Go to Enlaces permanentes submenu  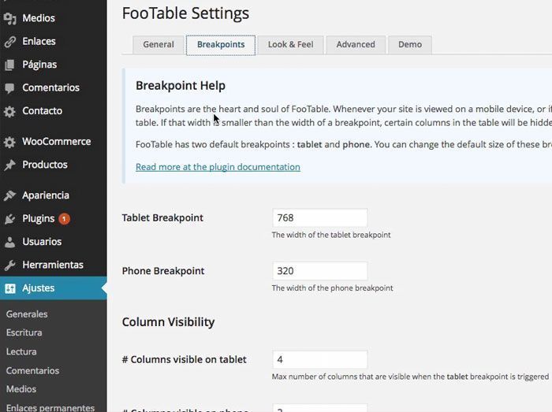[x=50, y=408]
